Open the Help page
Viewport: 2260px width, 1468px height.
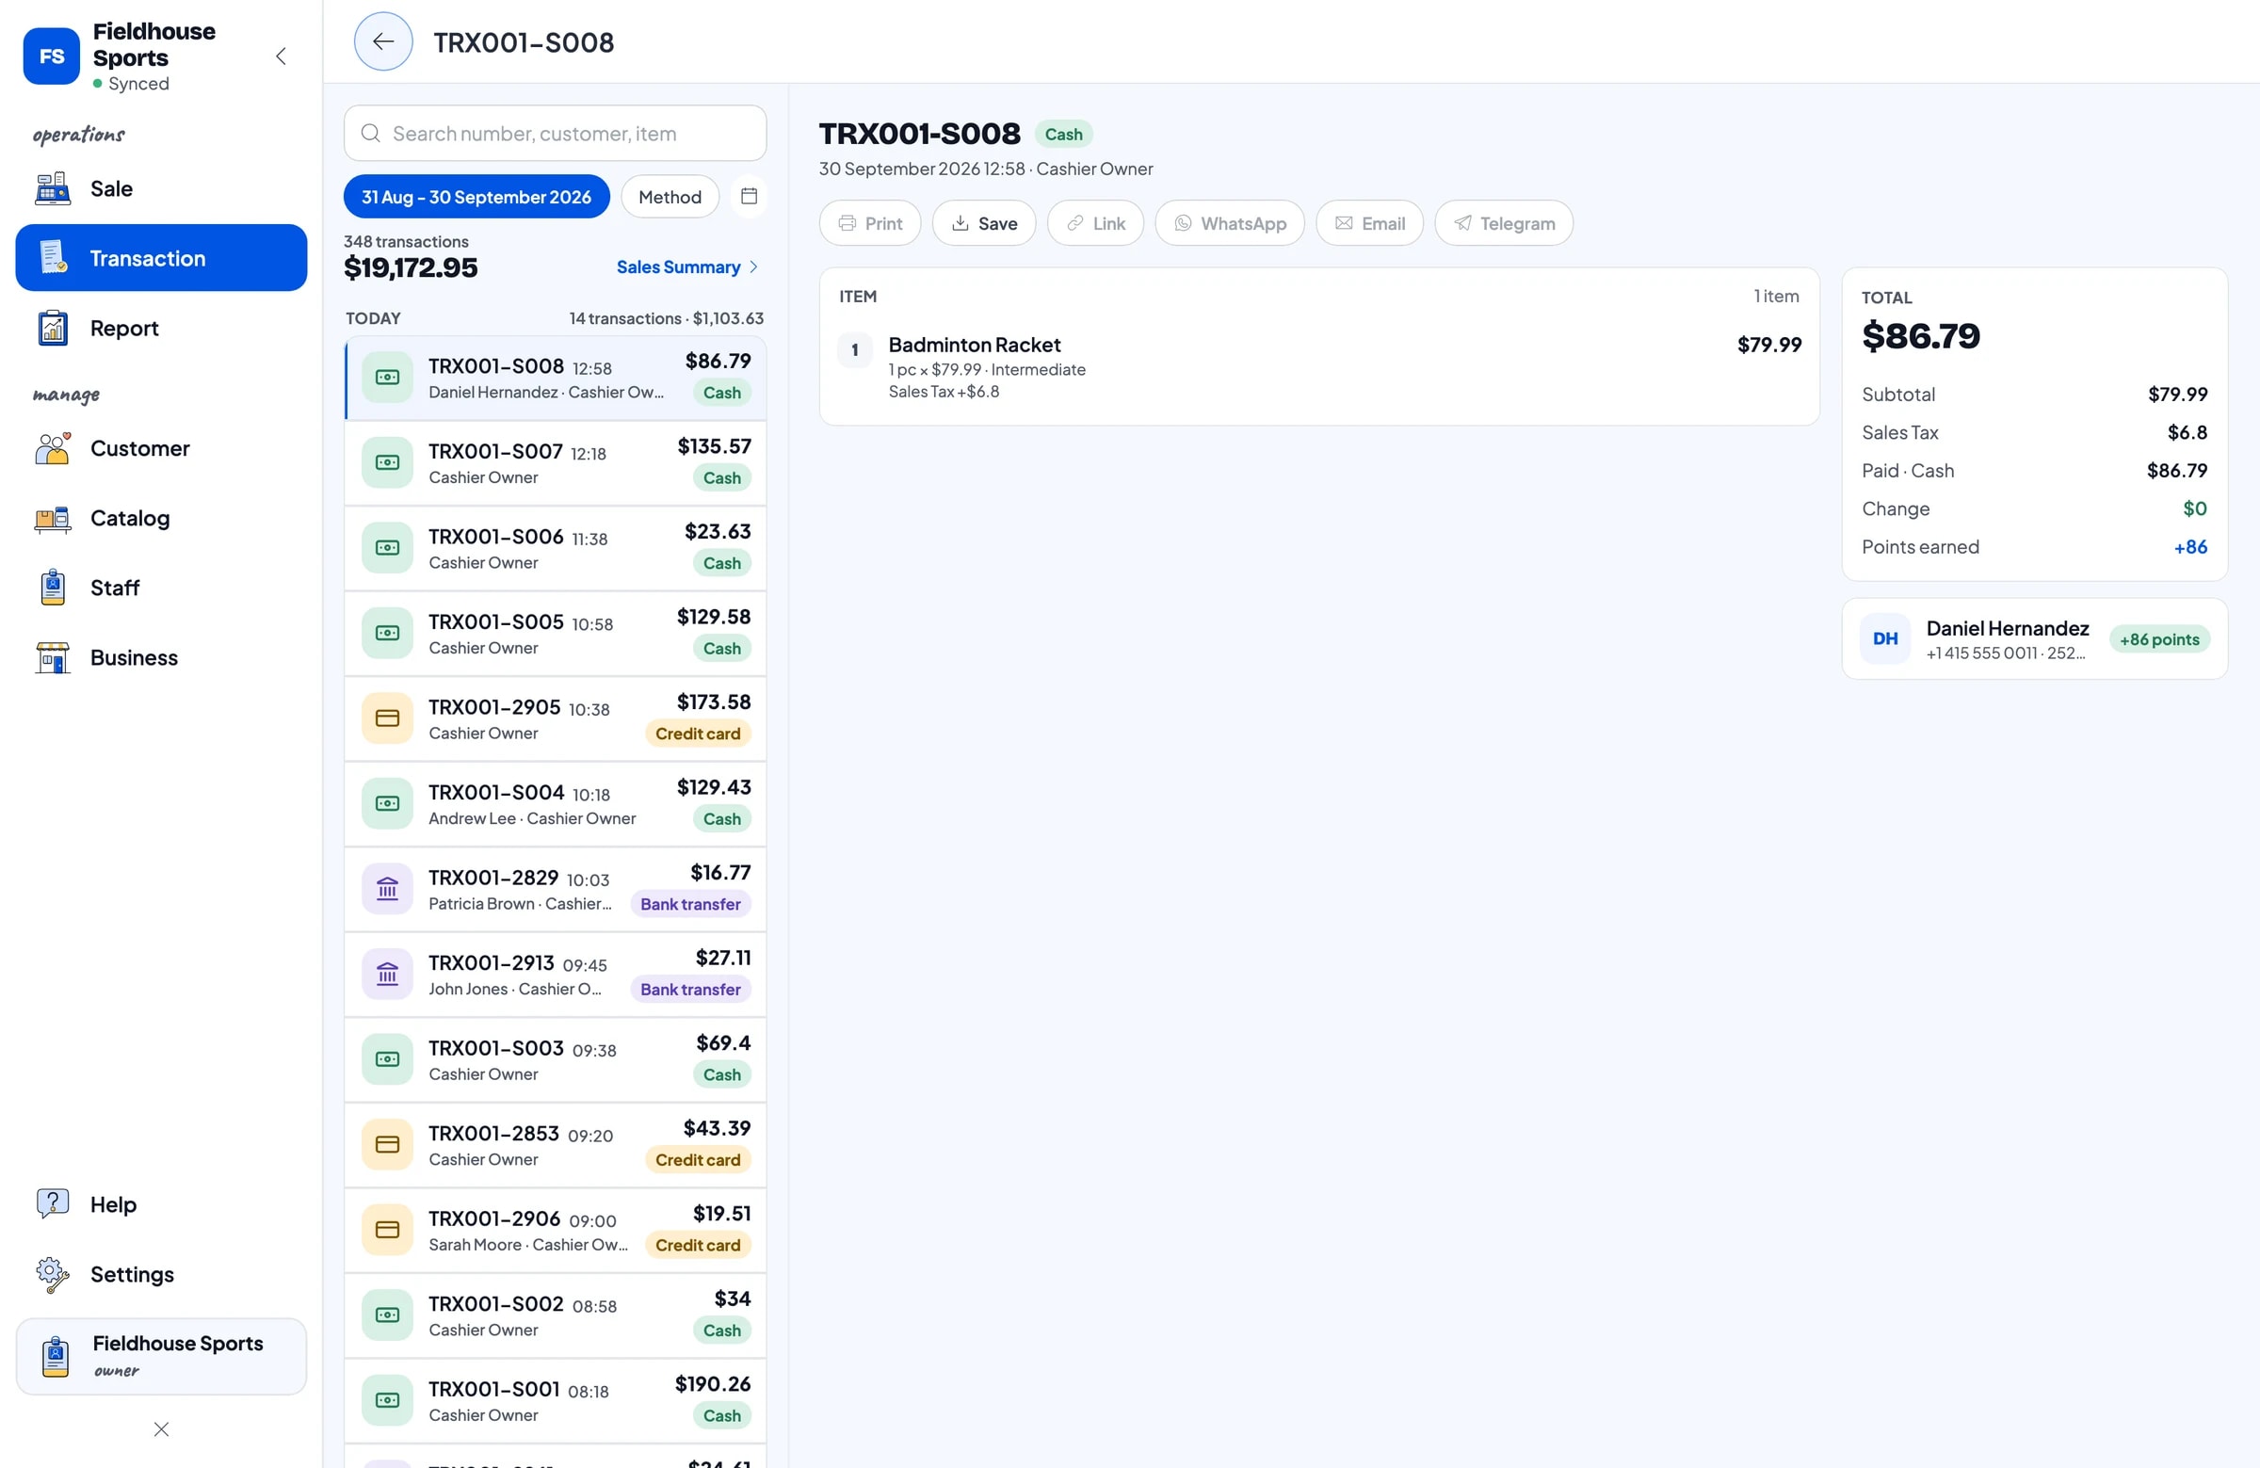coord(161,1204)
